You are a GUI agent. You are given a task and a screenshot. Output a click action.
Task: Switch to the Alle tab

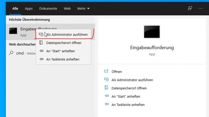point(15,8)
